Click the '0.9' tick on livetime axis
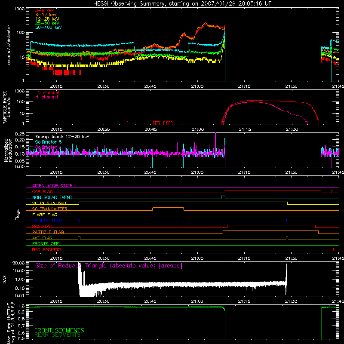 pos(21,312)
